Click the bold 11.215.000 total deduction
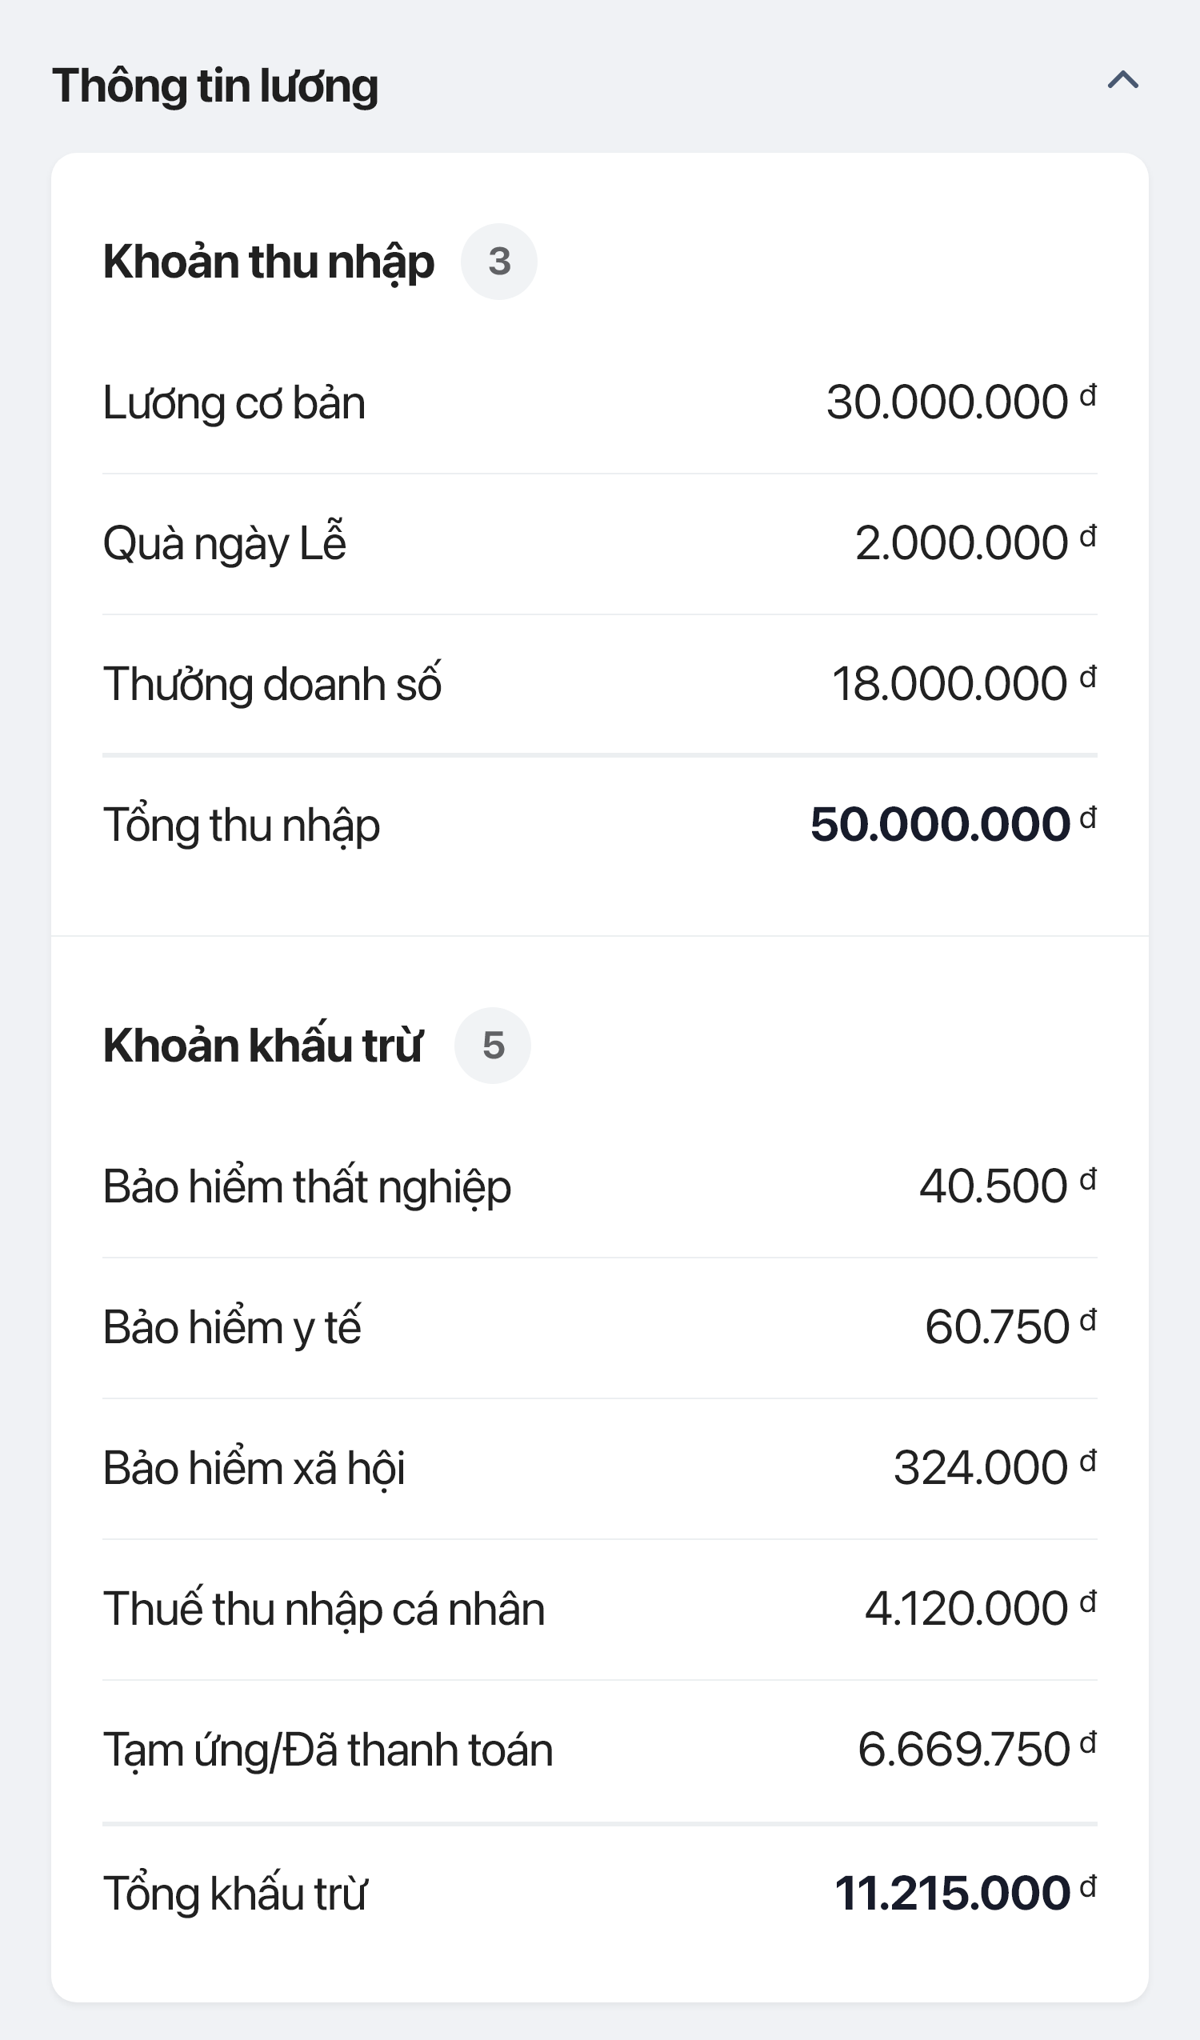The image size is (1200, 2040). click(x=963, y=1893)
